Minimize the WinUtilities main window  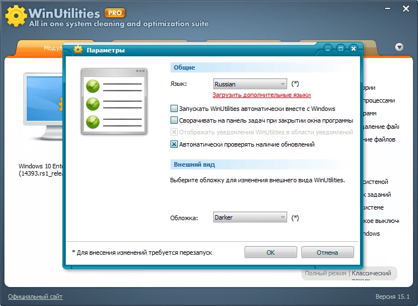[387, 8]
